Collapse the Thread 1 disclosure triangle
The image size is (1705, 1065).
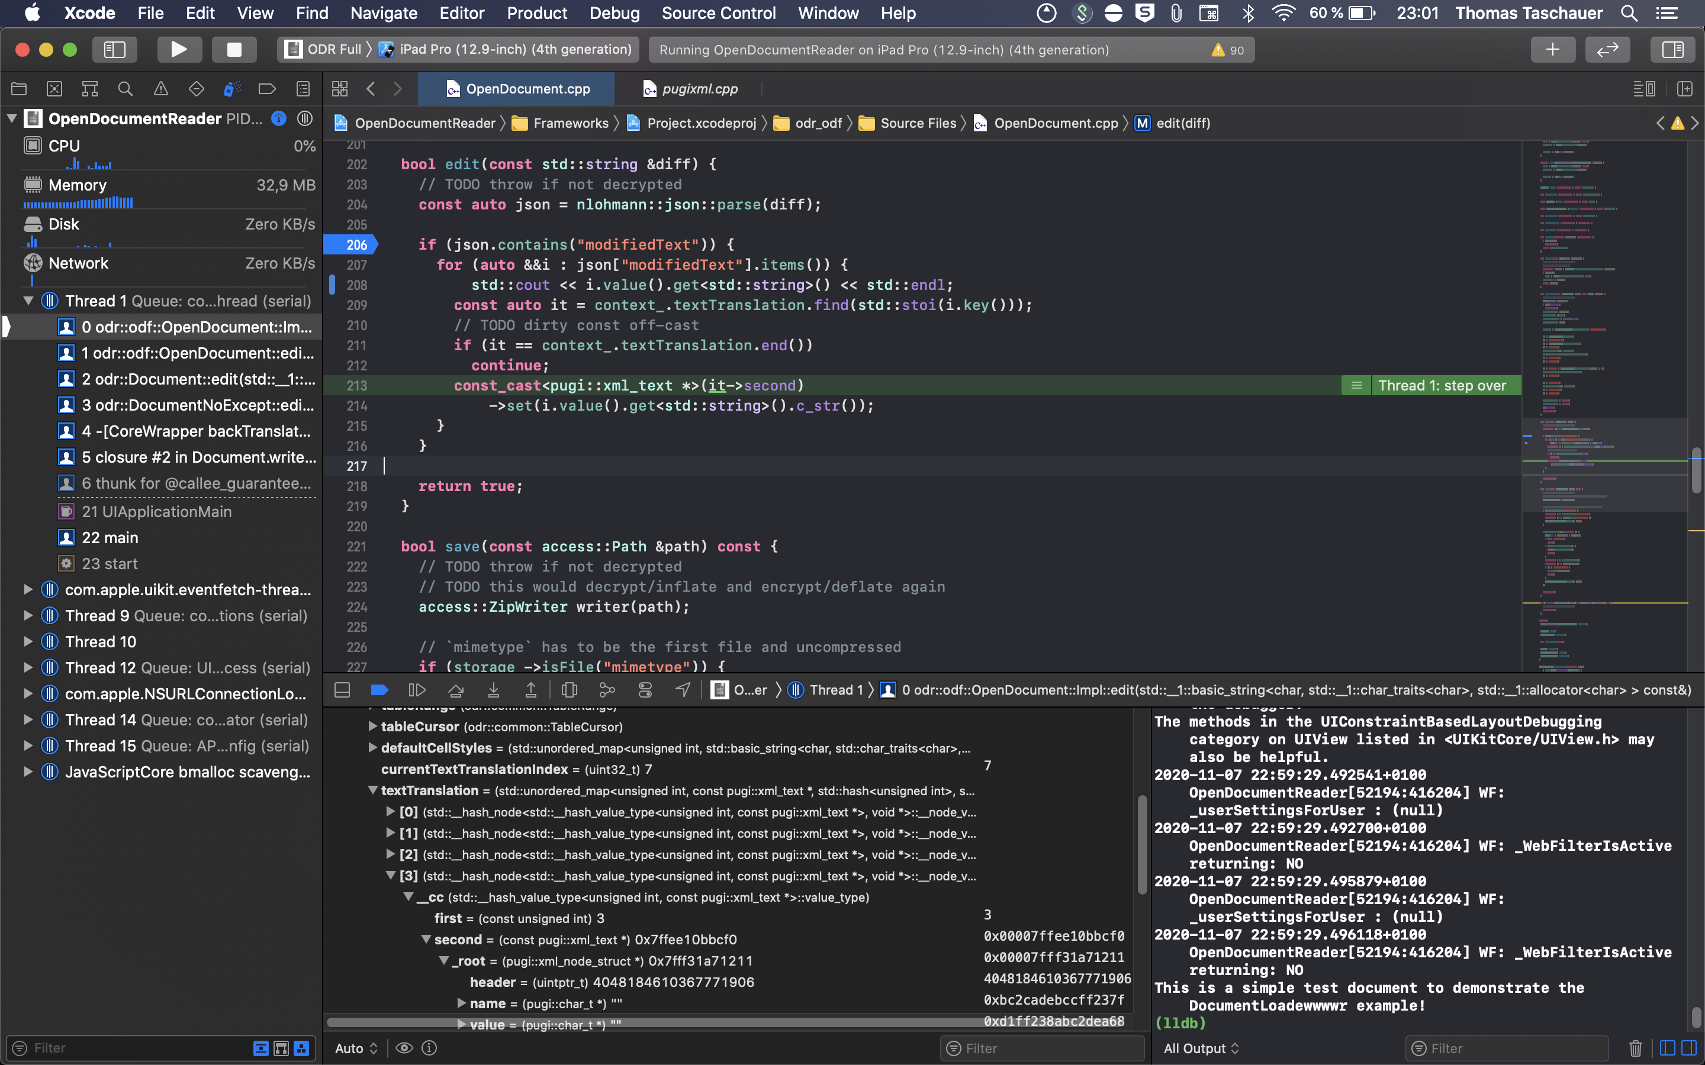[28, 301]
